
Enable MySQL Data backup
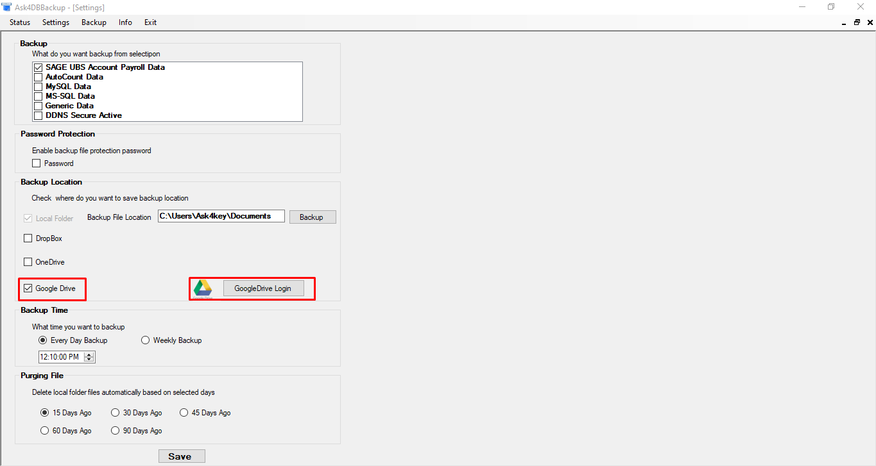[39, 87]
